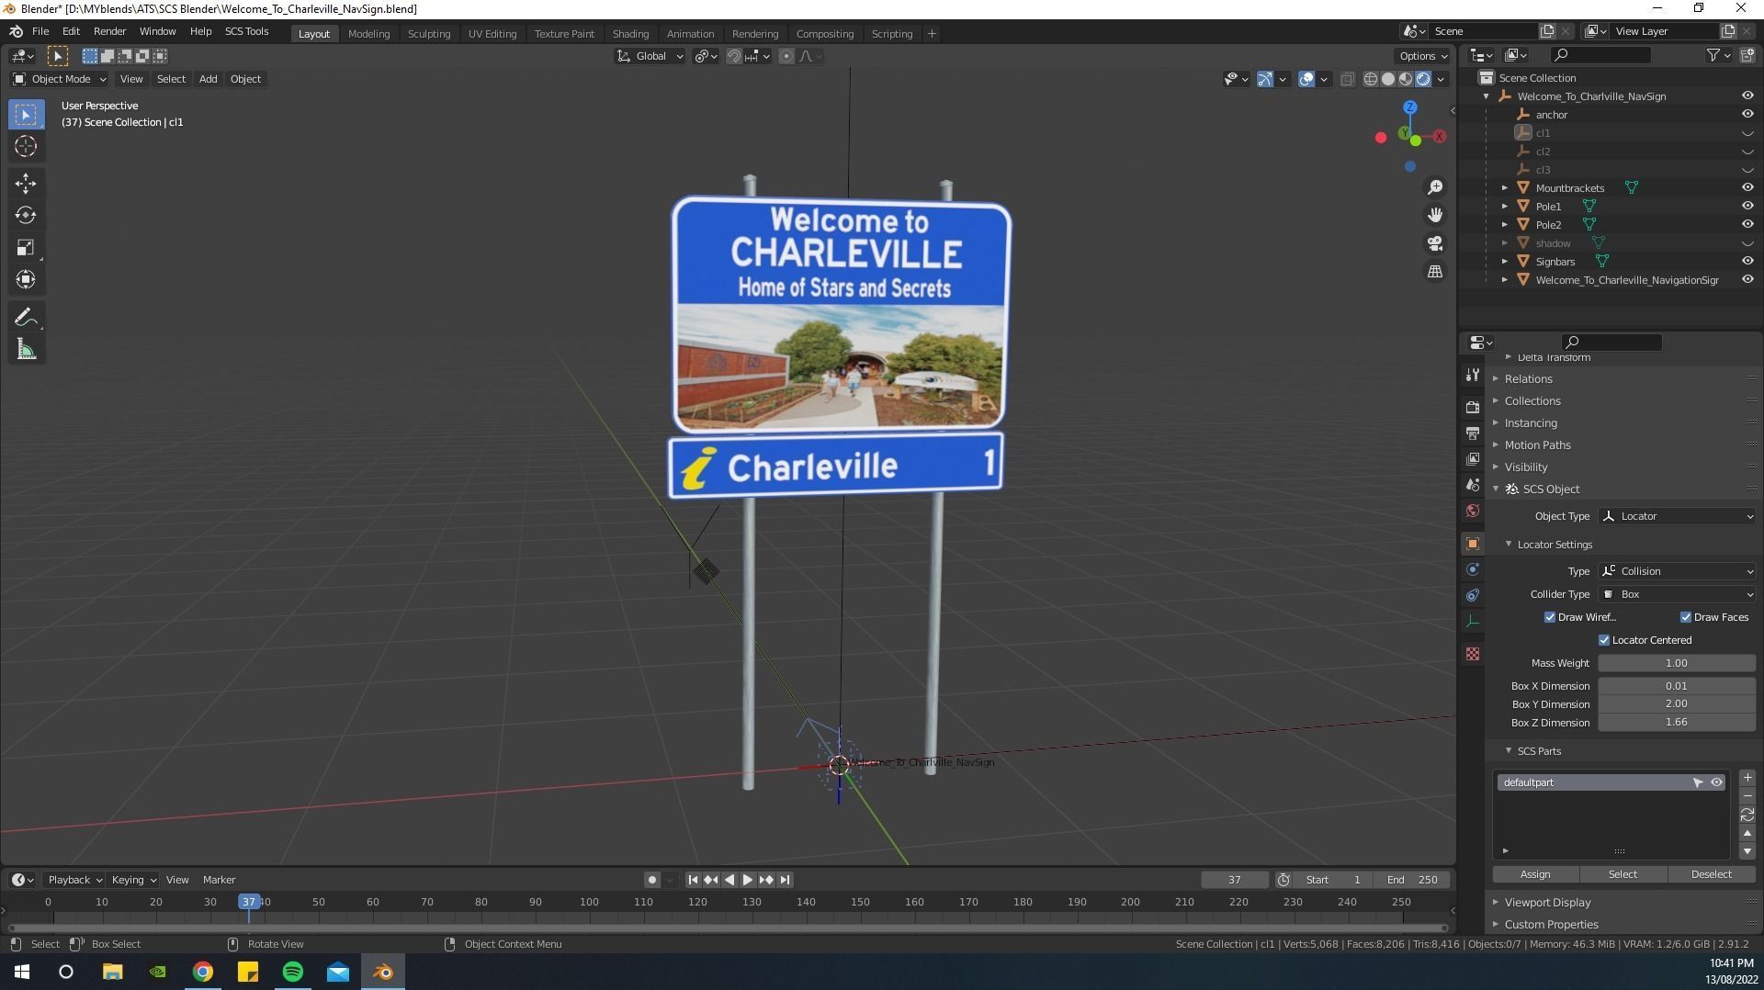Screen dimensions: 1764x990
Task: Open the SCS Tools menu
Action: (246, 30)
